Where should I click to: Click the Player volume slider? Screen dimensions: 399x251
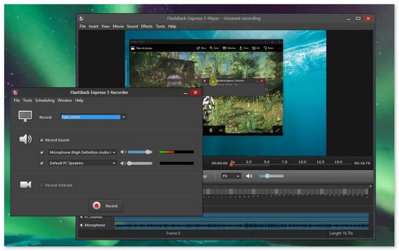tap(271, 176)
